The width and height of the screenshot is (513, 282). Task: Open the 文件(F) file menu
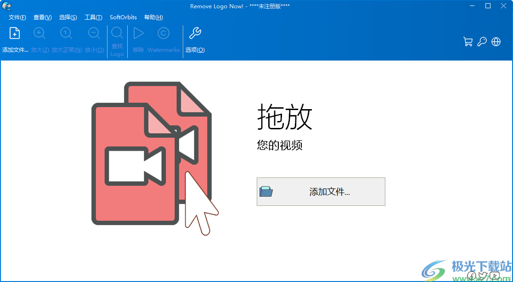[x=17, y=17]
